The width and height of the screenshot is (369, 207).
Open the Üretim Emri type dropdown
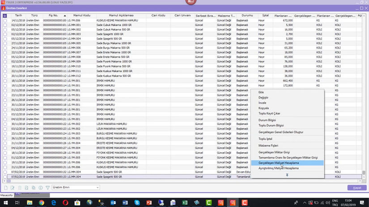76,187
